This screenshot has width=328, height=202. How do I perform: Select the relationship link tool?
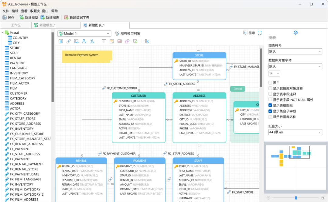coord(68,41)
